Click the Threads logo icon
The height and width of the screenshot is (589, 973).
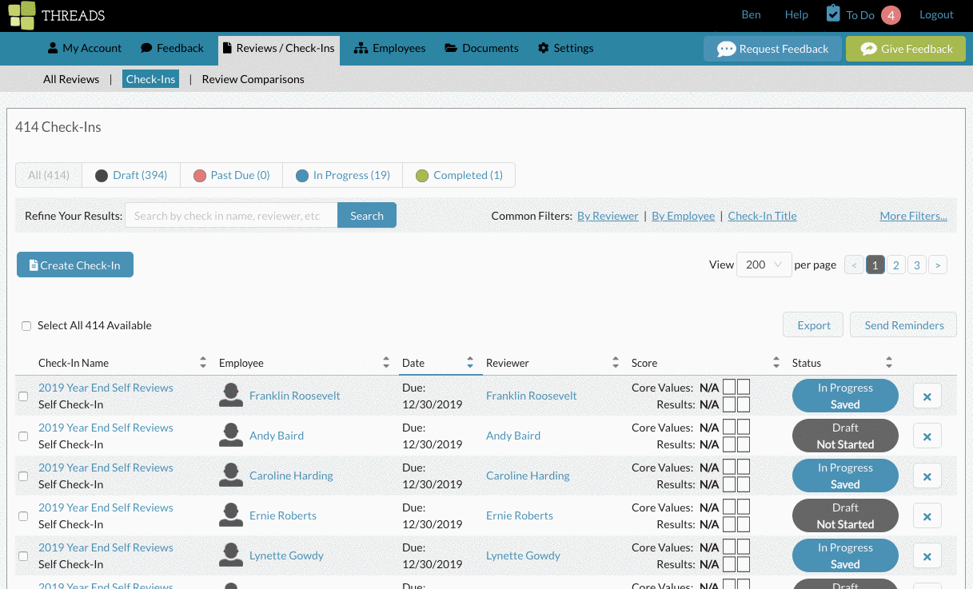tap(22, 15)
